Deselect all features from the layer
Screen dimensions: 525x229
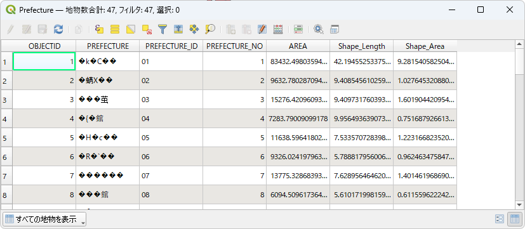[x=147, y=29]
